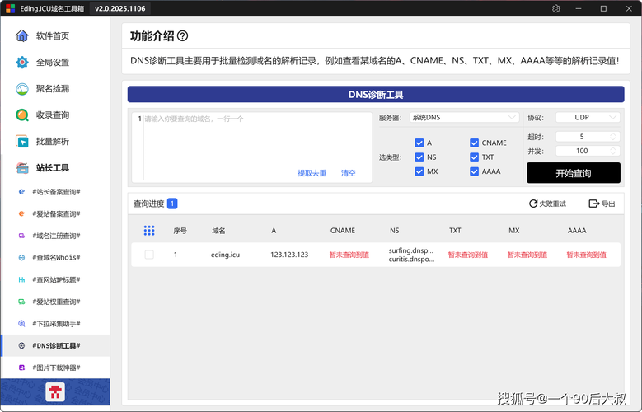Click the 域名 column header
Screen dimensions: 642x412
tap(218, 231)
